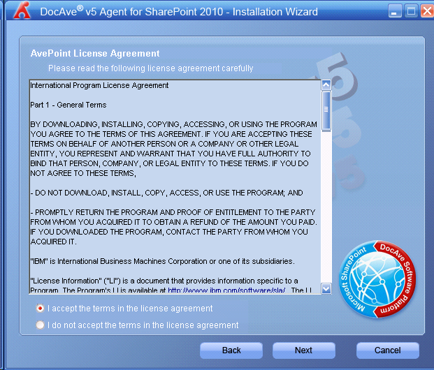434x370 pixels.
Task: Select 'I do not accept the terms' option
Action: pos(41,325)
